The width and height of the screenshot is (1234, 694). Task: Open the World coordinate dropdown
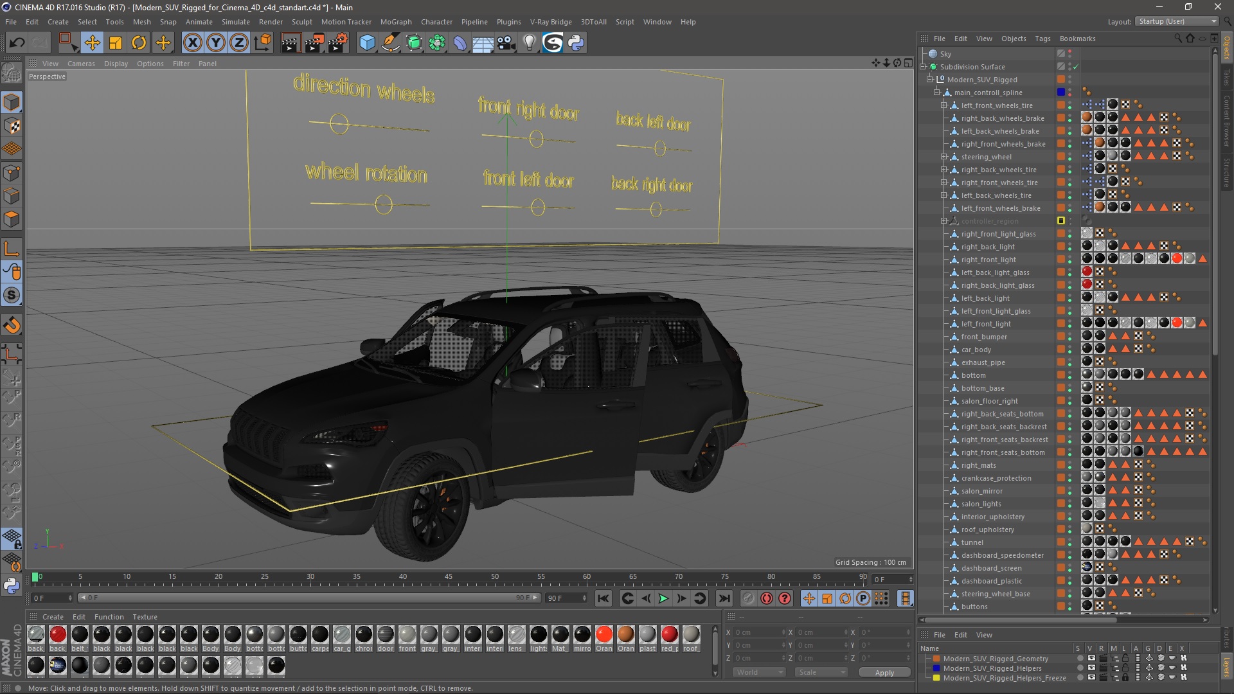point(760,672)
